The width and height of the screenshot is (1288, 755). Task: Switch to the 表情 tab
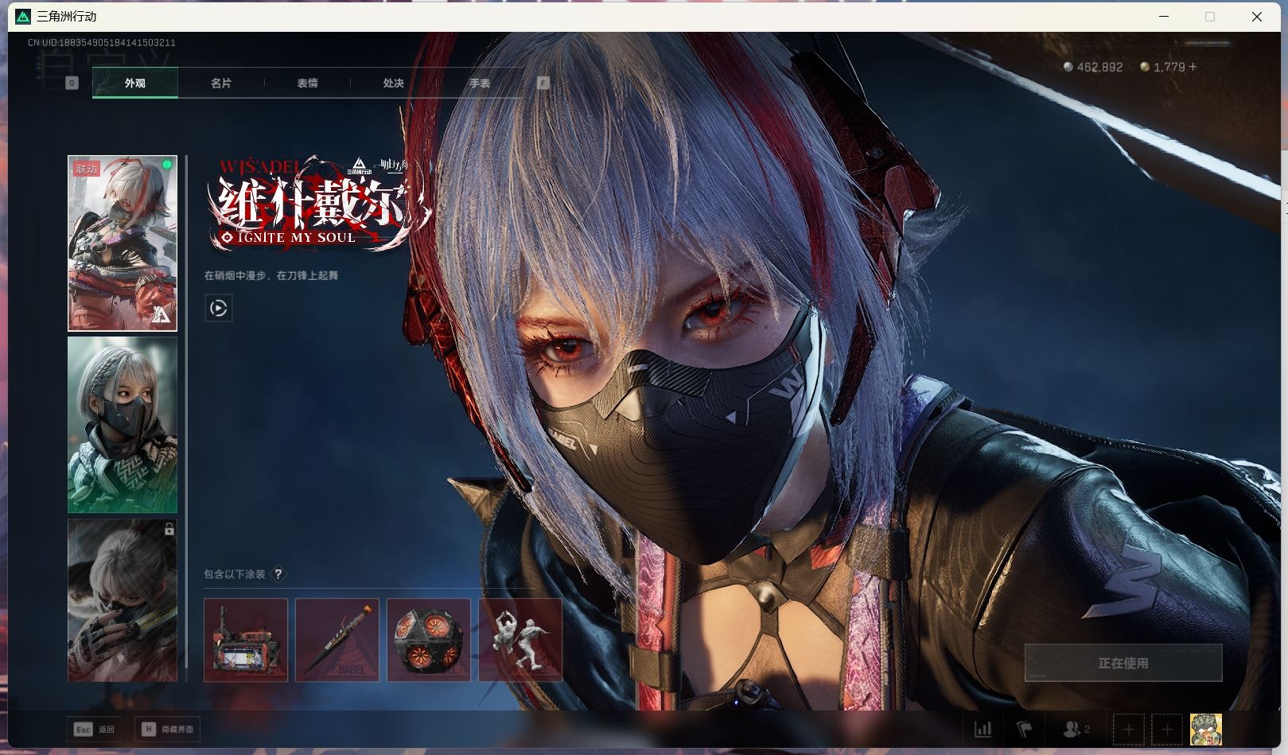click(307, 83)
